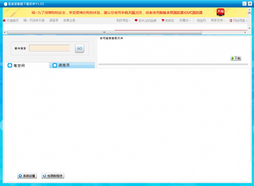The image size is (254, 186).
Task: Expand the 网站导航 site navigation menu
Action: pos(238,21)
